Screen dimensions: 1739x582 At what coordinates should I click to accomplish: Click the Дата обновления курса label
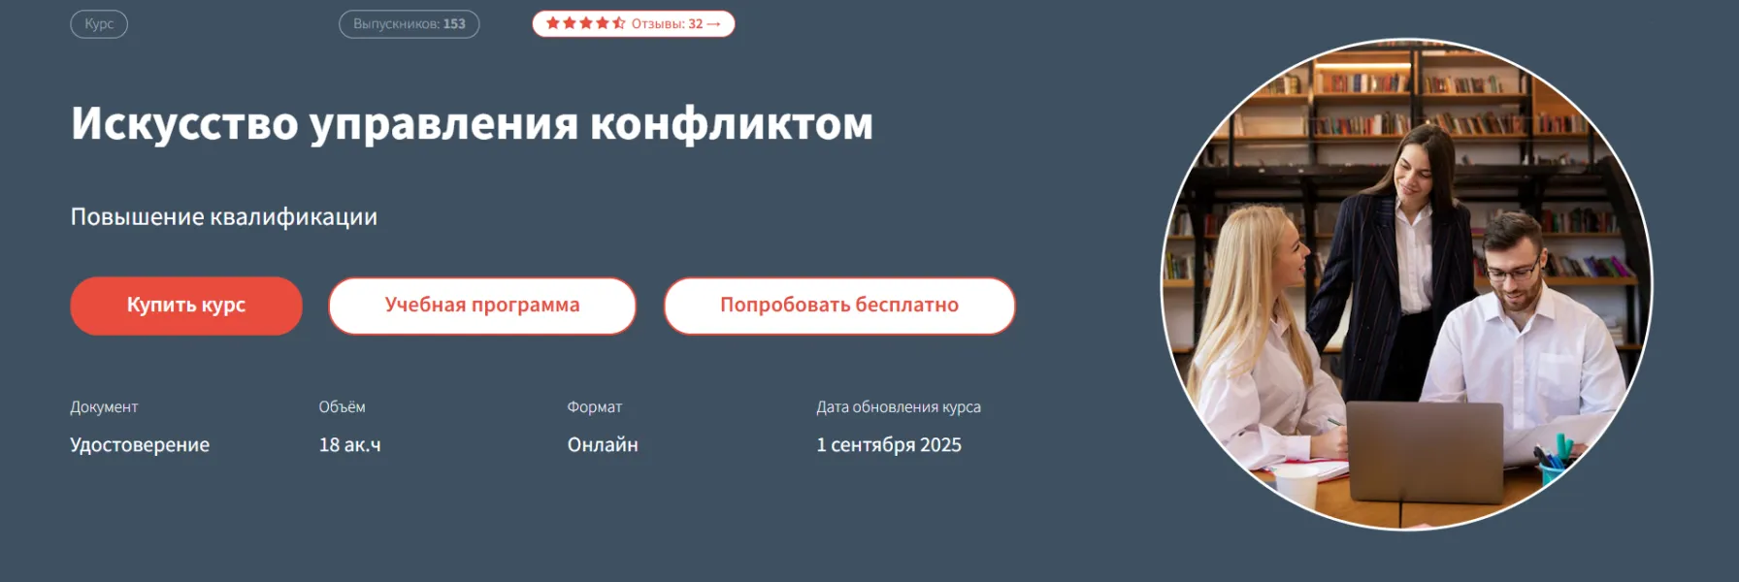(x=898, y=407)
